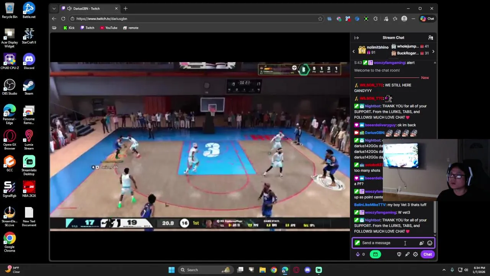
Task: Open the mod tools sword icon
Action: point(407,254)
